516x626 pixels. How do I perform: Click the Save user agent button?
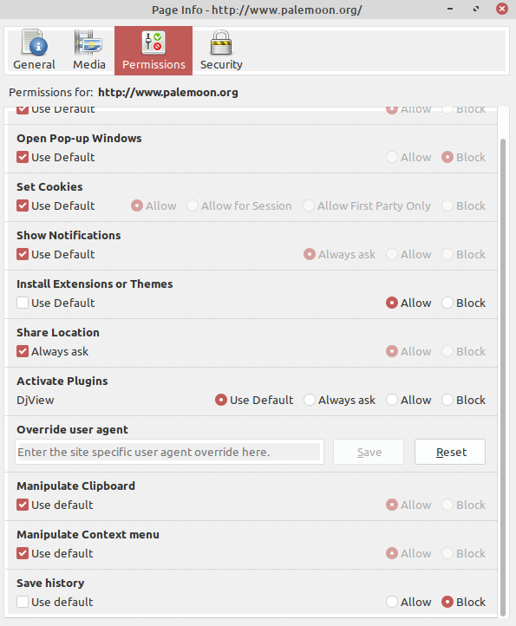(369, 452)
